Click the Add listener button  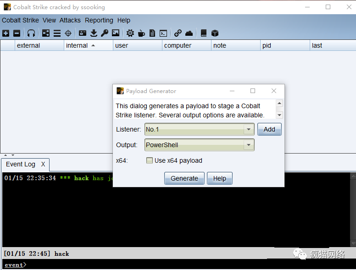pos(269,129)
